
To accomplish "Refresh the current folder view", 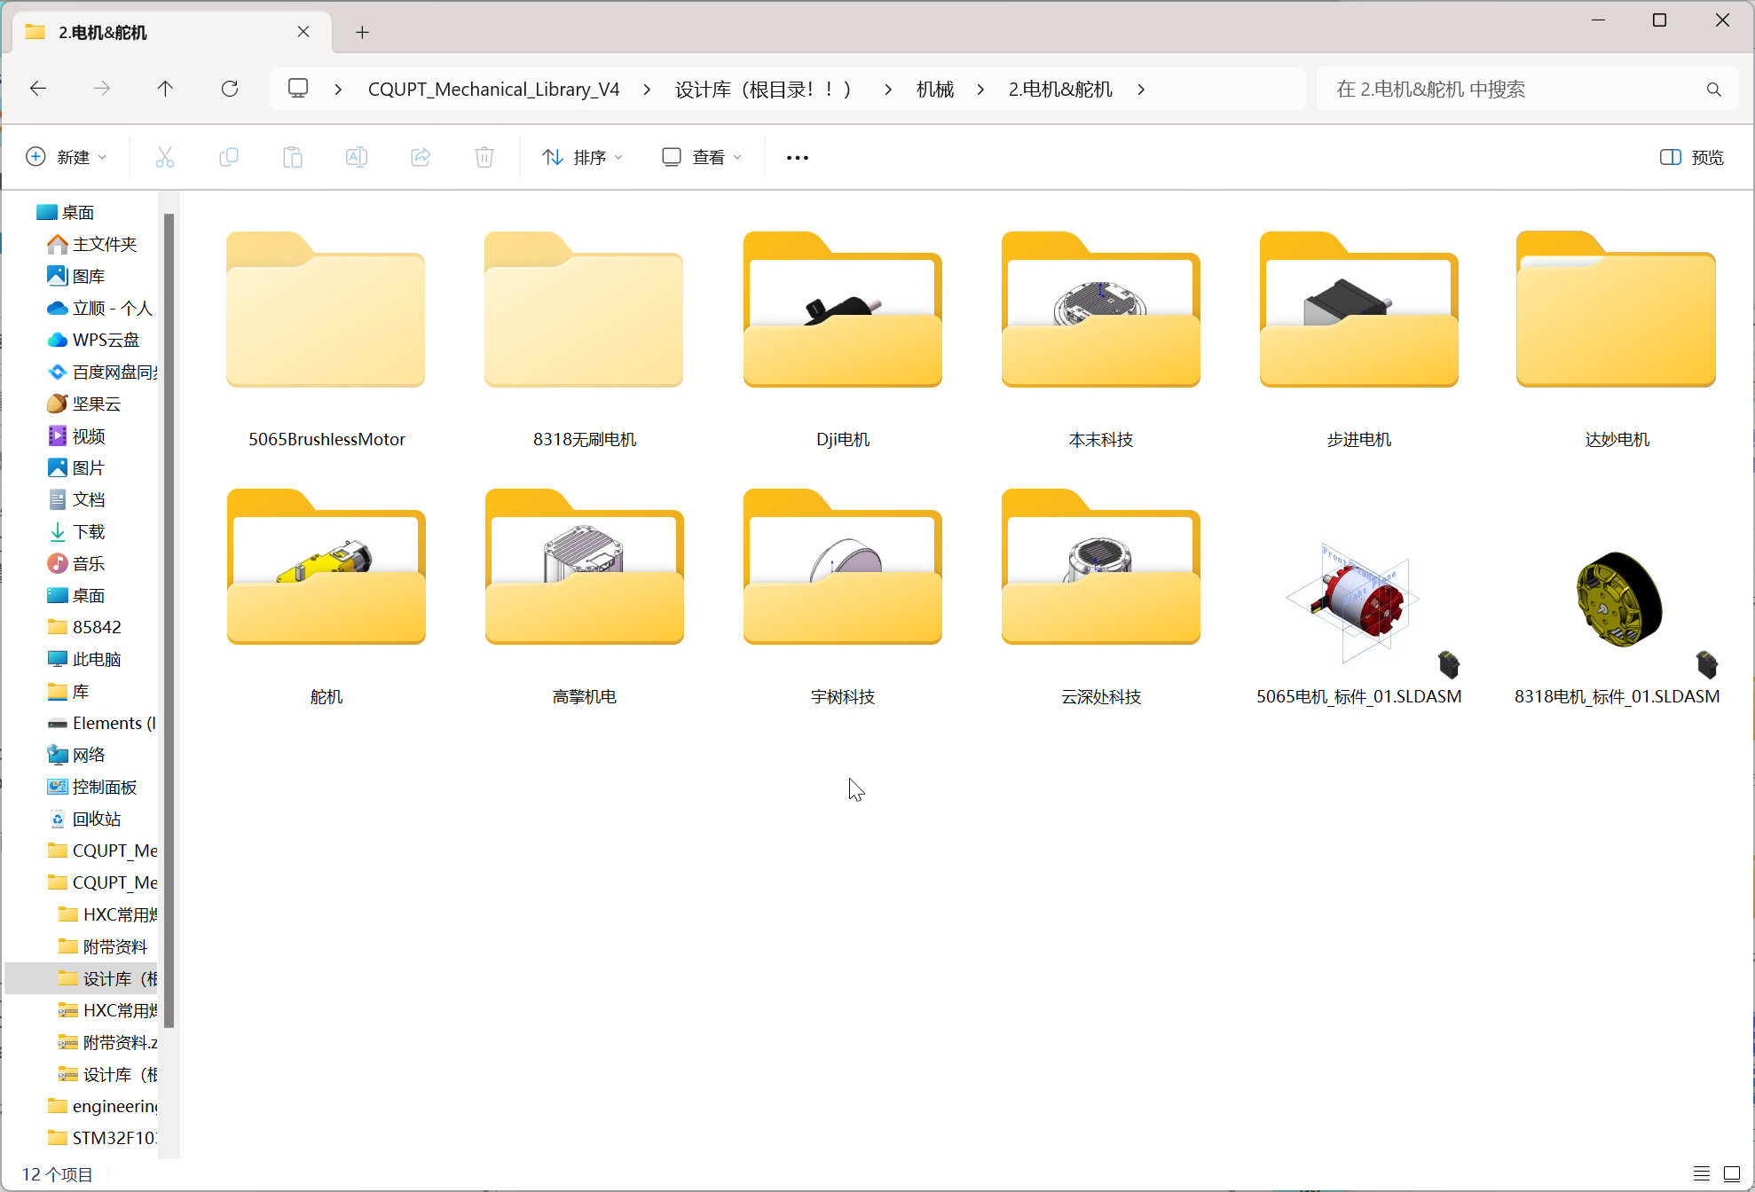I will click(230, 89).
